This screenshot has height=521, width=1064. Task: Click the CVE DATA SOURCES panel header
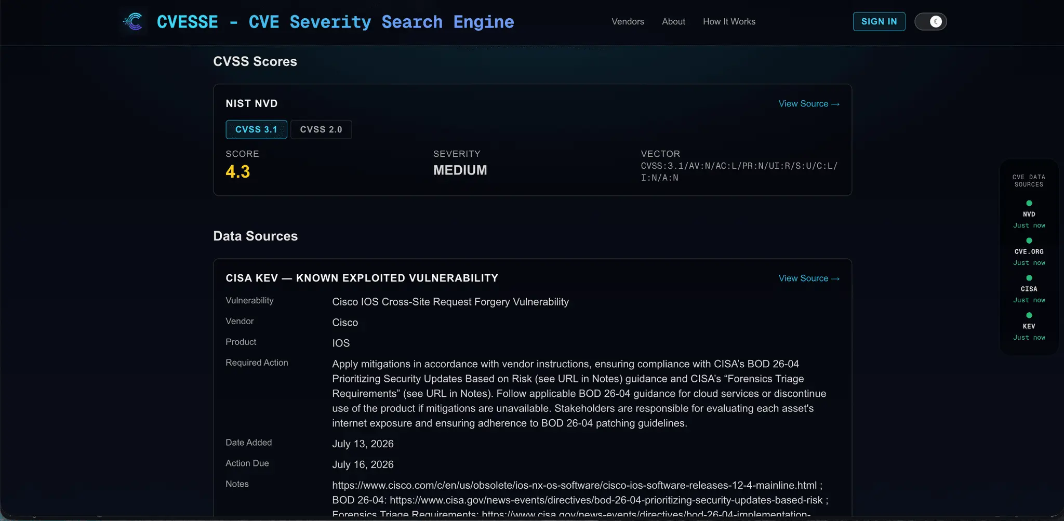click(x=1029, y=181)
